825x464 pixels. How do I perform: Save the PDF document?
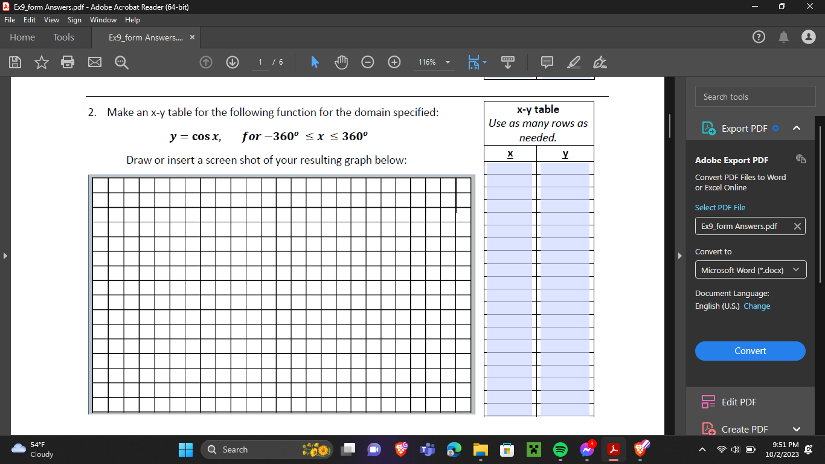pyautogui.click(x=14, y=62)
